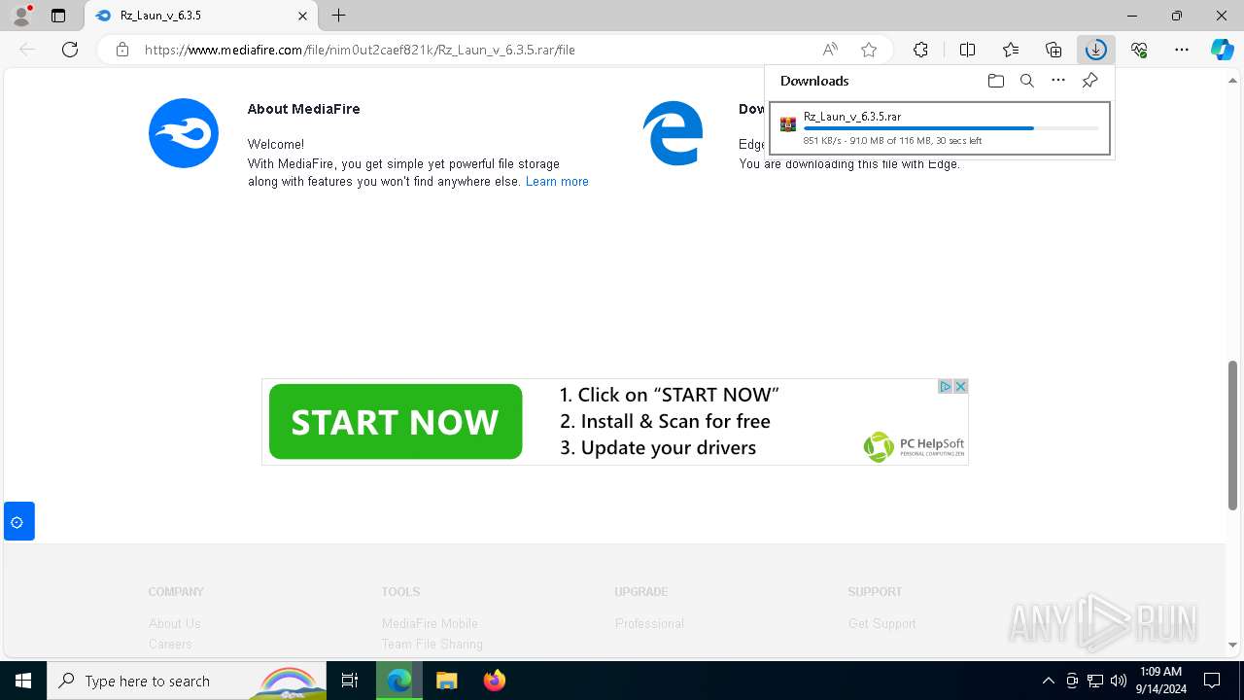View site information lock icon

[122, 50]
